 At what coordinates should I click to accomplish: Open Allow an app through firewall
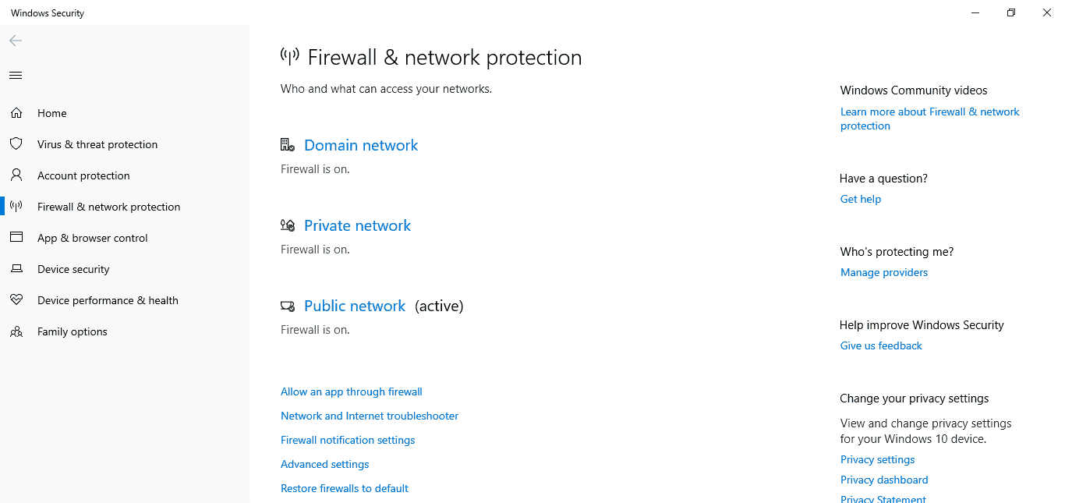click(351, 391)
